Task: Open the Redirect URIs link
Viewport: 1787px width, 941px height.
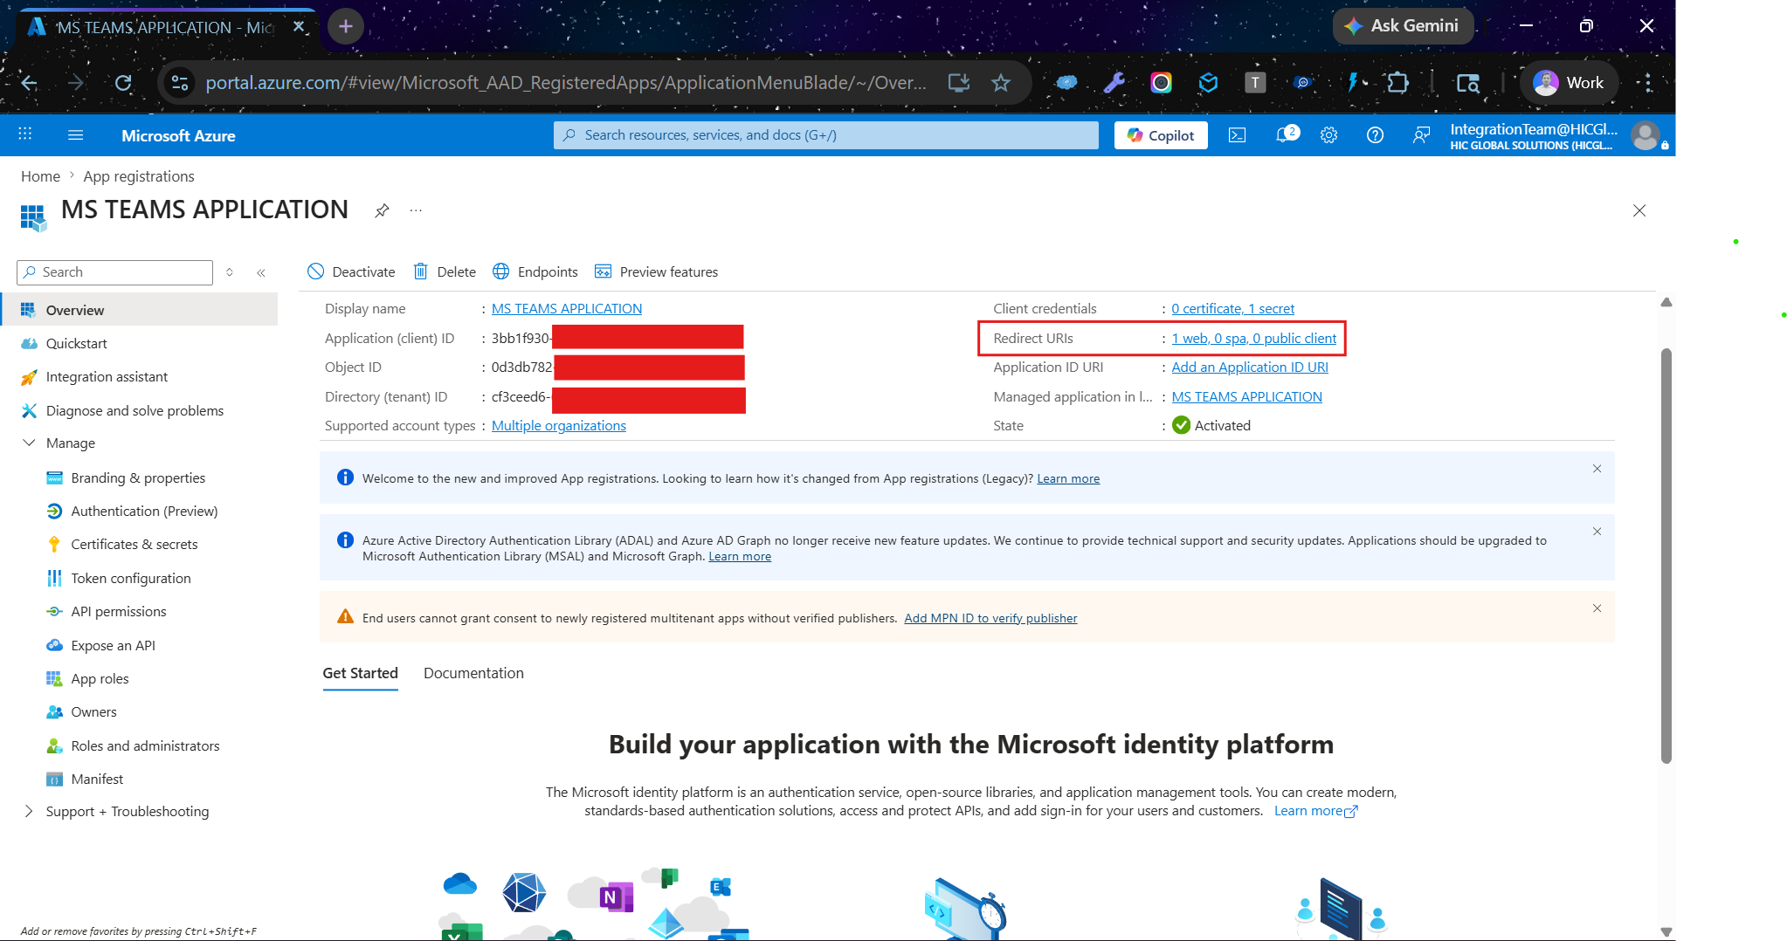Action: pyautogui.click(x=1253, y=338)
